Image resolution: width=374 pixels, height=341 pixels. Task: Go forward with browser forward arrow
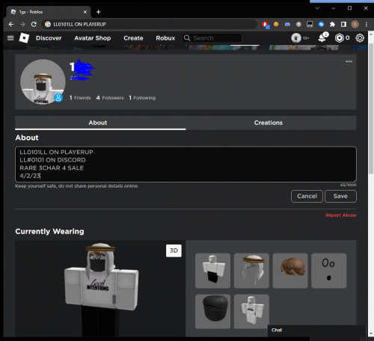pos(22,24)
